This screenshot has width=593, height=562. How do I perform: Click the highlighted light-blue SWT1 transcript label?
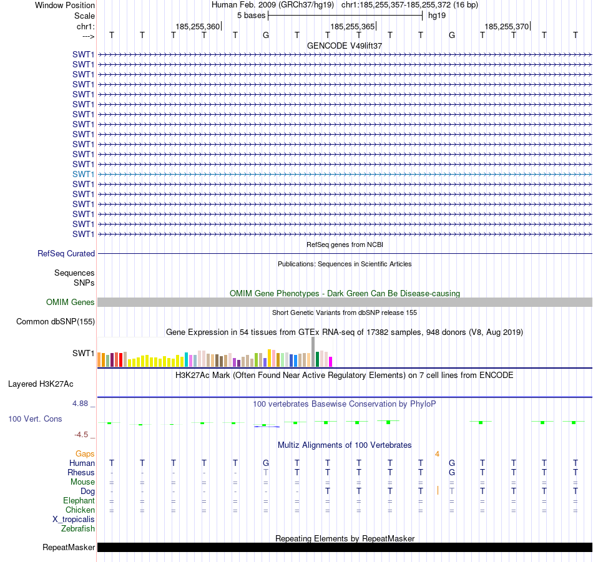[x=83, y=174]
